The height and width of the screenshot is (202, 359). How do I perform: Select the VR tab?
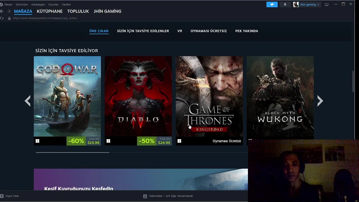pyautogui.click(x=180, y=31)
